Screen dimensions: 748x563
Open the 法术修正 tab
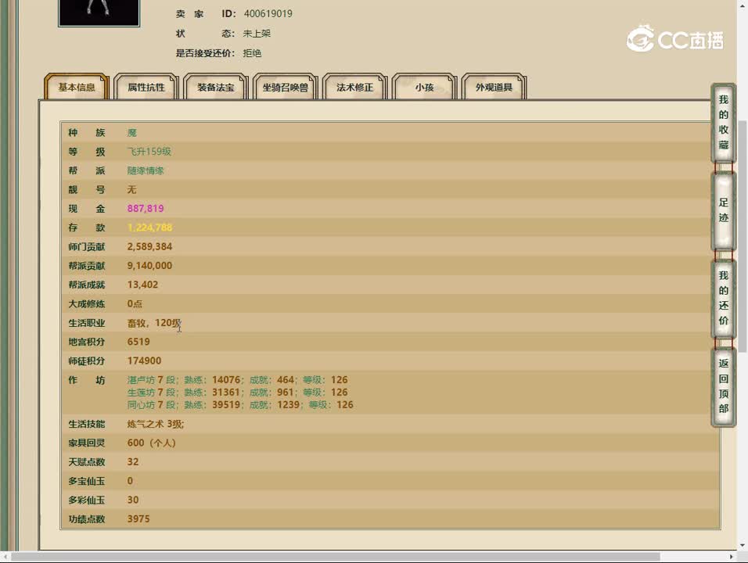tap(354, 87)
